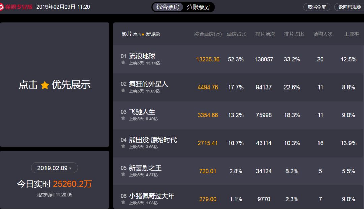
Task: Star 疯狂的外星人 for priority display
Action: [x=123, y=91]
